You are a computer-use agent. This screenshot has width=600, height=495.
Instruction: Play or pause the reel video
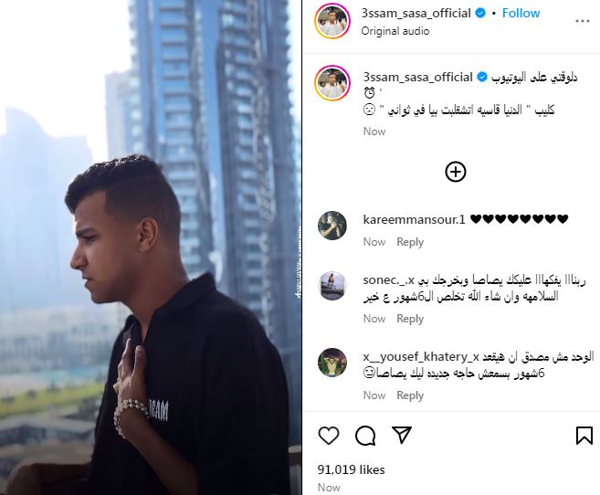151,247
